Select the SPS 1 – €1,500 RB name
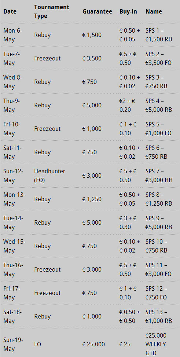 (159, 35)
